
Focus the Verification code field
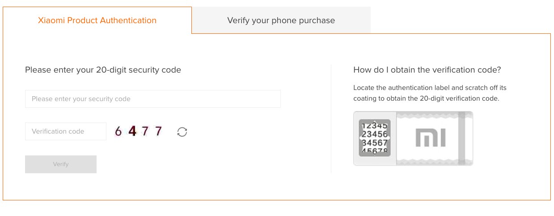66,131
